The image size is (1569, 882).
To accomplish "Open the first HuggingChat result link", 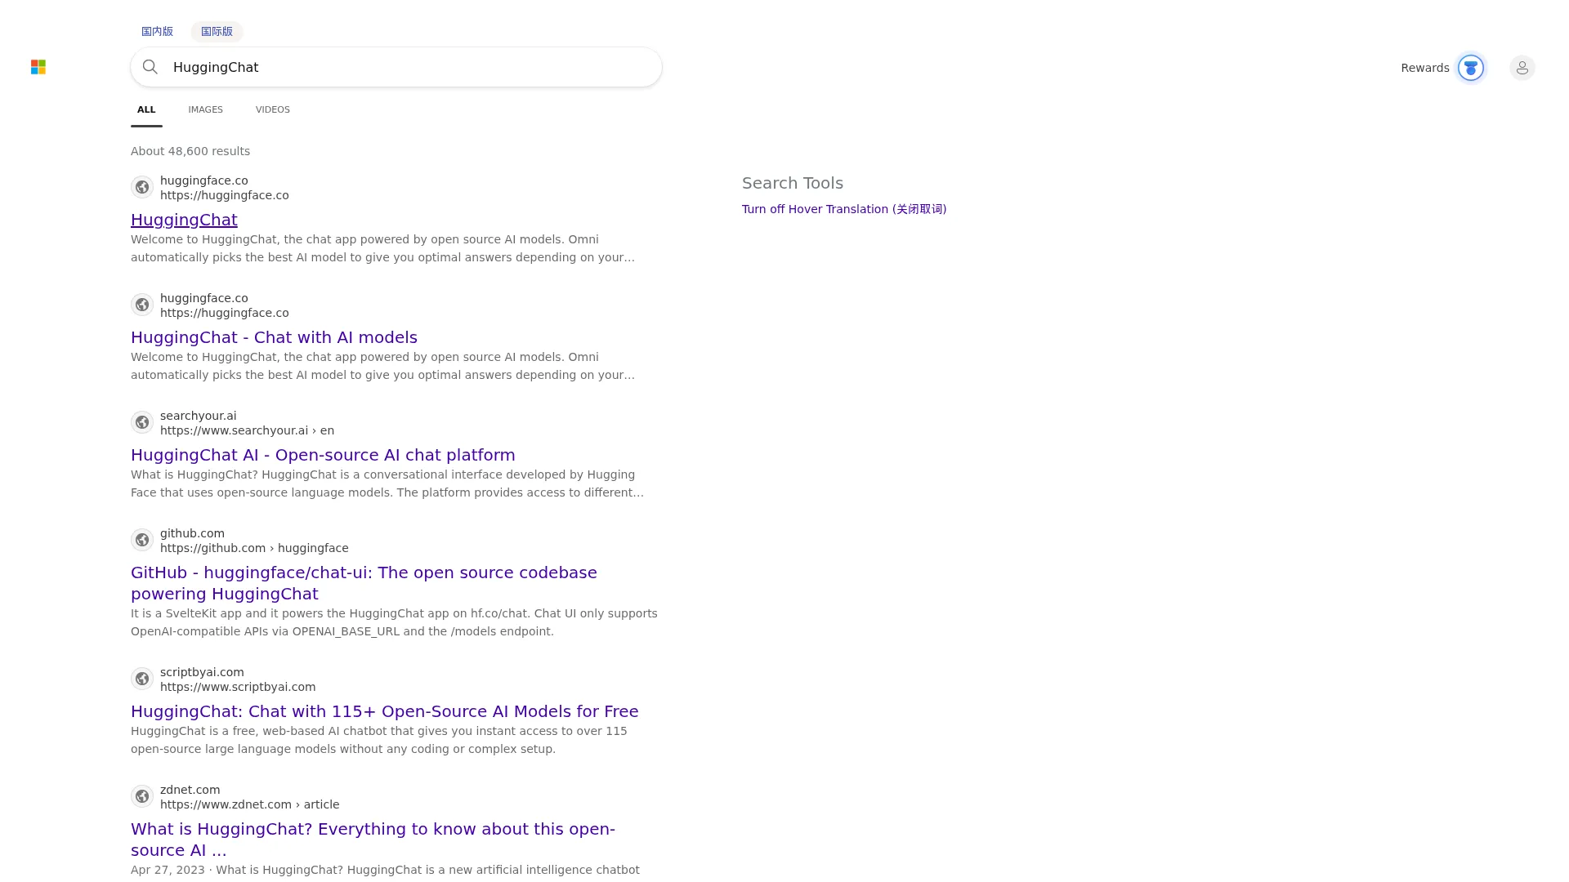I will pos(184,220).
